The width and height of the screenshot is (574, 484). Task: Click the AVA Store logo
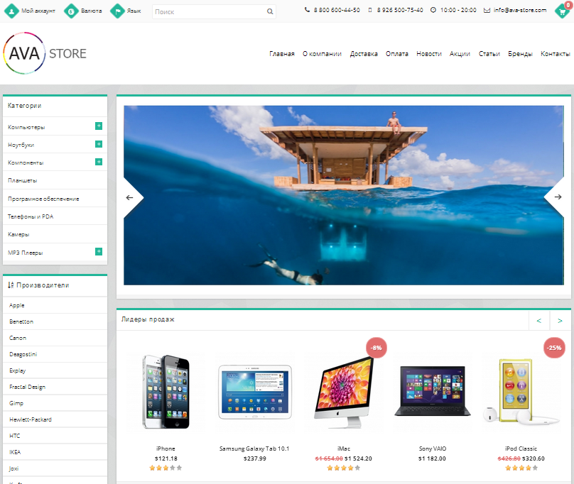click(45, 53)
